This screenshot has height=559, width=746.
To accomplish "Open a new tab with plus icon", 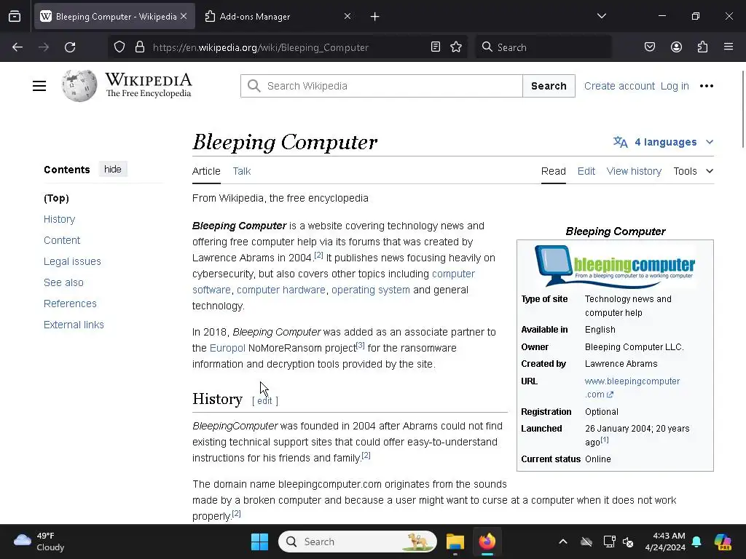I will point(375,17).
